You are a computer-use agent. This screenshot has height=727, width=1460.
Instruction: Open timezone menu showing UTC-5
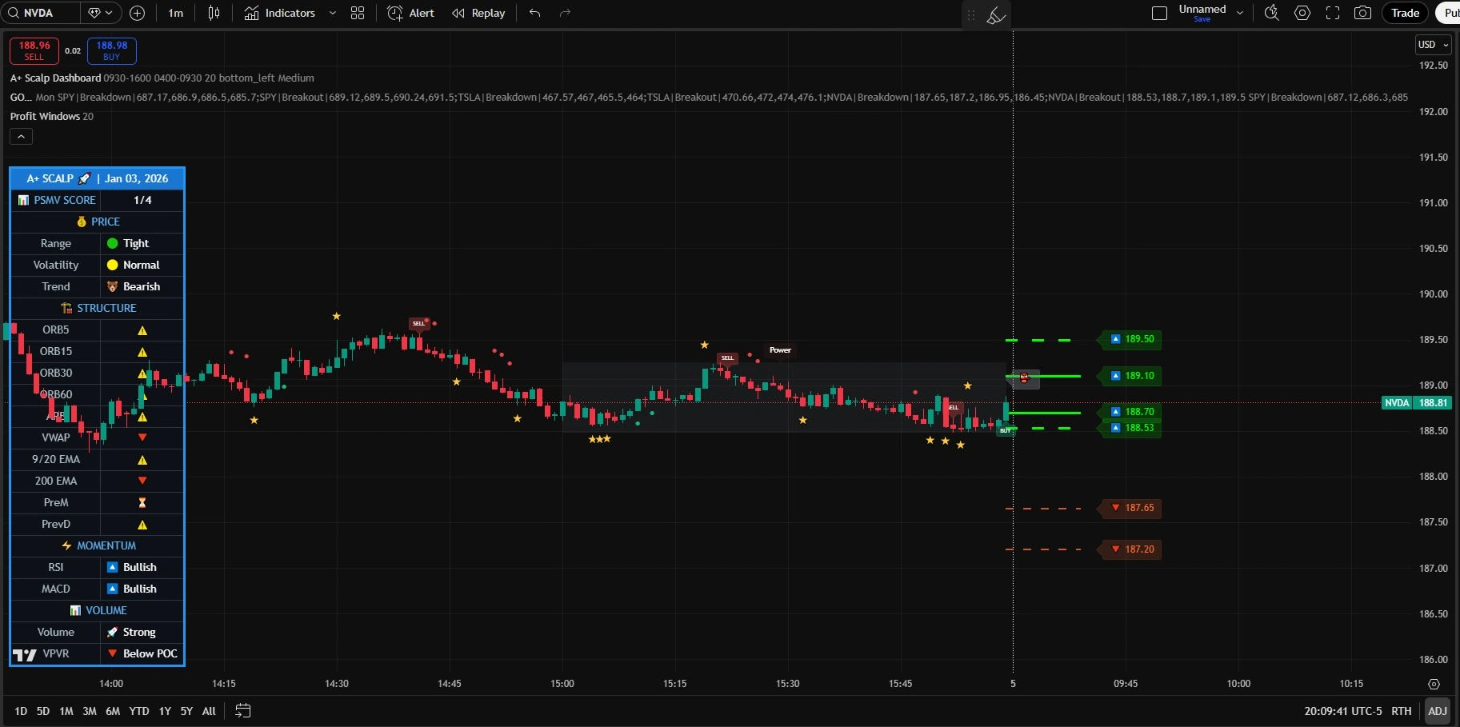click(1343, 711)
